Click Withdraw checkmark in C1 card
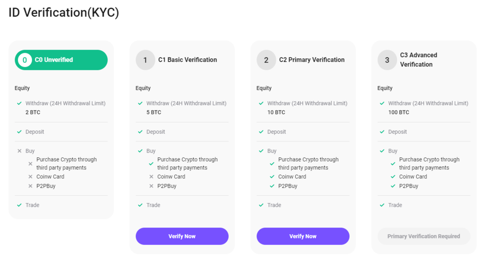488x262 pixels. point(140,103)
